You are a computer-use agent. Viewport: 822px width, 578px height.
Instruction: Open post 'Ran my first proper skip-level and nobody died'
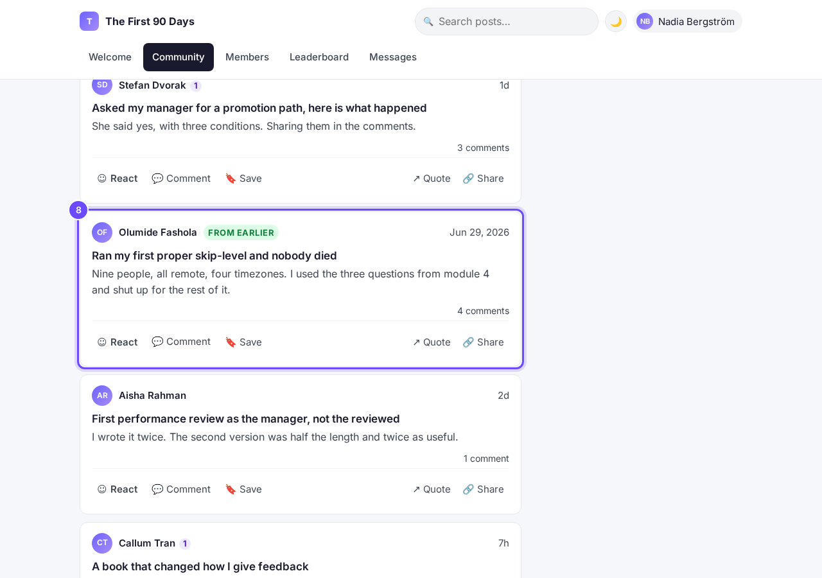click(214, 256)
